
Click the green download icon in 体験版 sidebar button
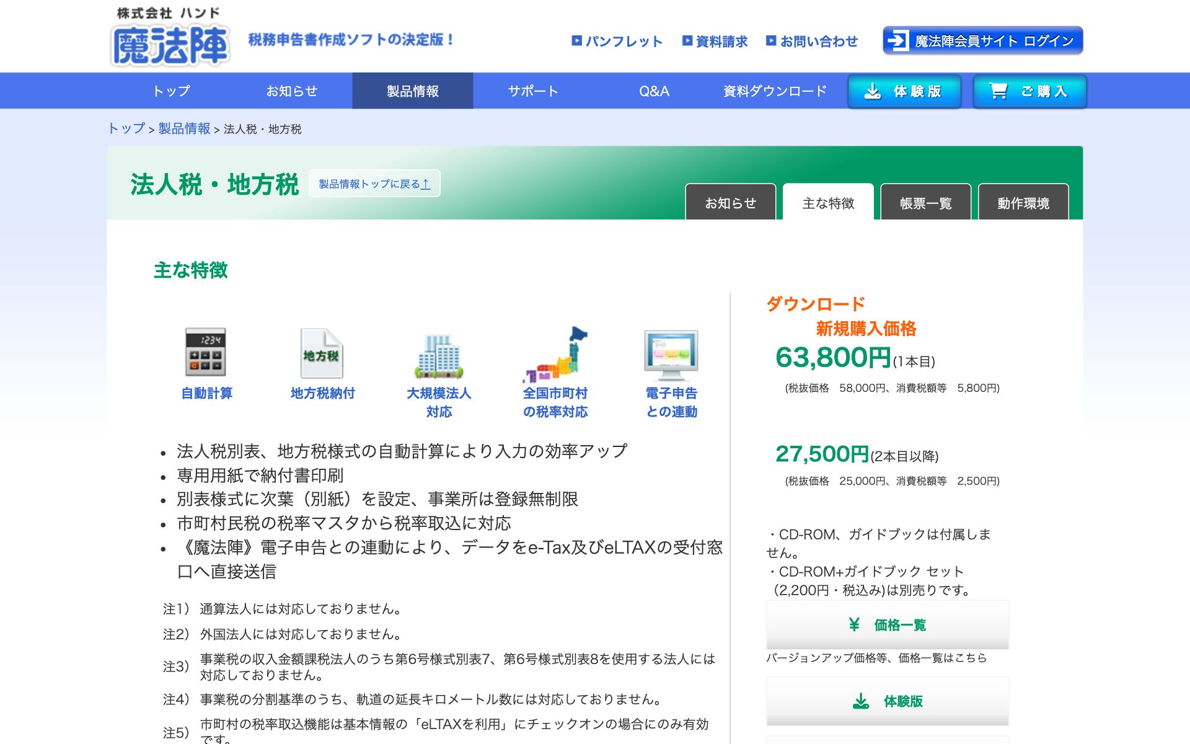[x=861, y=701]
